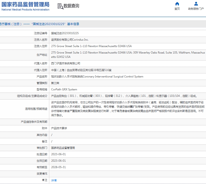Select registration number value 国械注进20233010225
The image size is (206, 184).
[x=65, y=33]
